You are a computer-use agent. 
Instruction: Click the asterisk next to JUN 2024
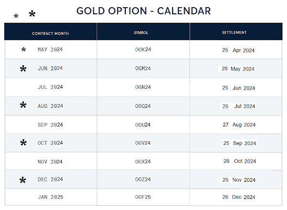[x=23, y=69]
